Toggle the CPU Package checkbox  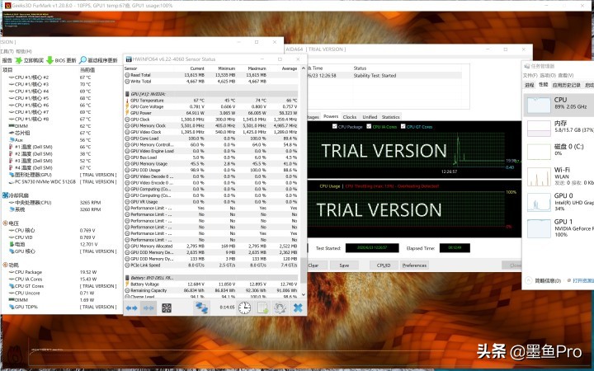point(334,126)
